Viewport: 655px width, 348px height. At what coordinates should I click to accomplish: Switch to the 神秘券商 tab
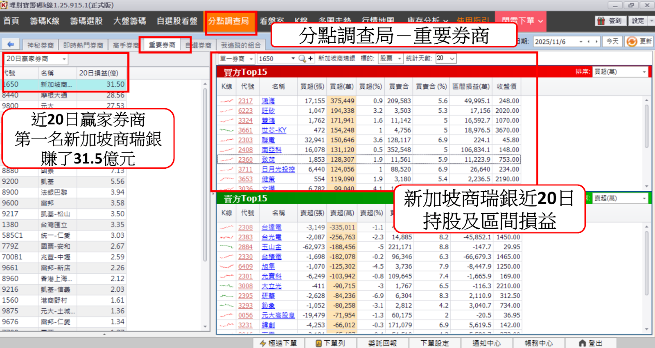(41, 45)
